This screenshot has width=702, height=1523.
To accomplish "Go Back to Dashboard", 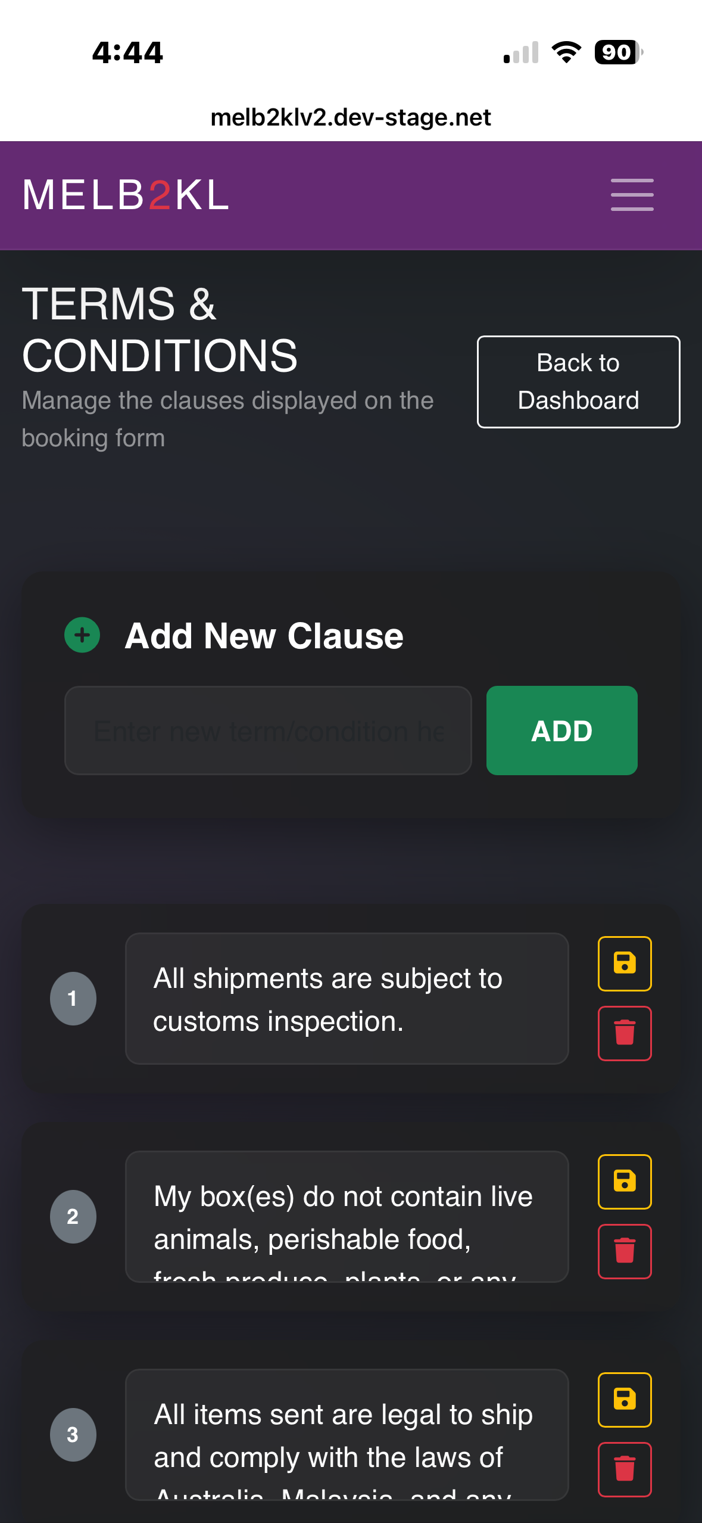I will (x=578, y=381).
